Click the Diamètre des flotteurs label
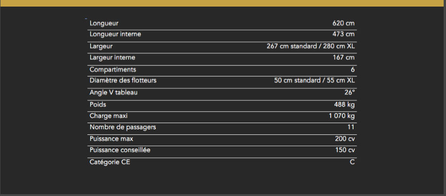 (123, 80)
